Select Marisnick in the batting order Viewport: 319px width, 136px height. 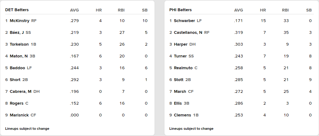point(20,115)
